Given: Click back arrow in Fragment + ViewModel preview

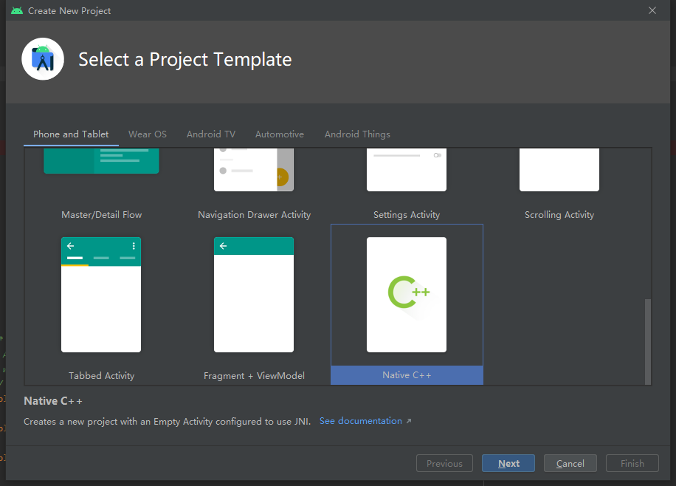Looking at the screenshot, I should (224, 246).
